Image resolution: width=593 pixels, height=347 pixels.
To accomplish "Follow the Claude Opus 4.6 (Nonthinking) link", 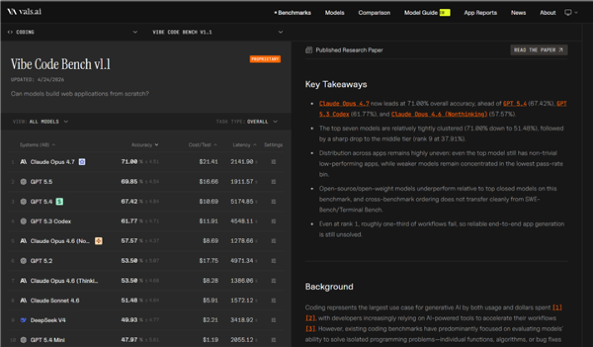I will click(439, 114).
